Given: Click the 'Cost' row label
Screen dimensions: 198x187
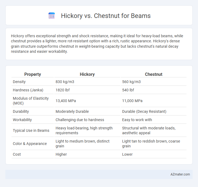Looking at the screenshot, I should point(17,154).
